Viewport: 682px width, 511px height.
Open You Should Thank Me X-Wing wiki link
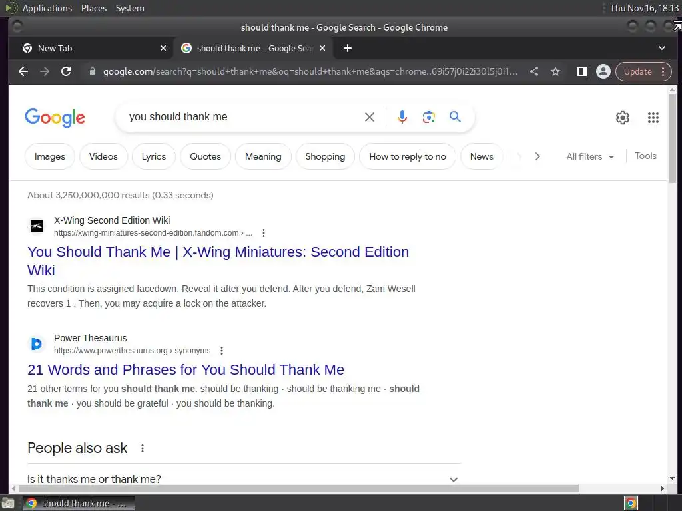[x=218, y=261]
